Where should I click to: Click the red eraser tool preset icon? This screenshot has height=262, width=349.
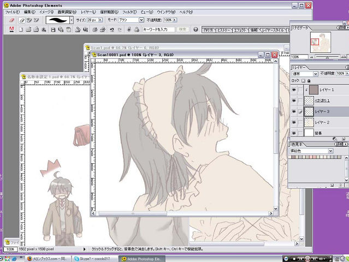pyautogui.click(x=11, y=20)
